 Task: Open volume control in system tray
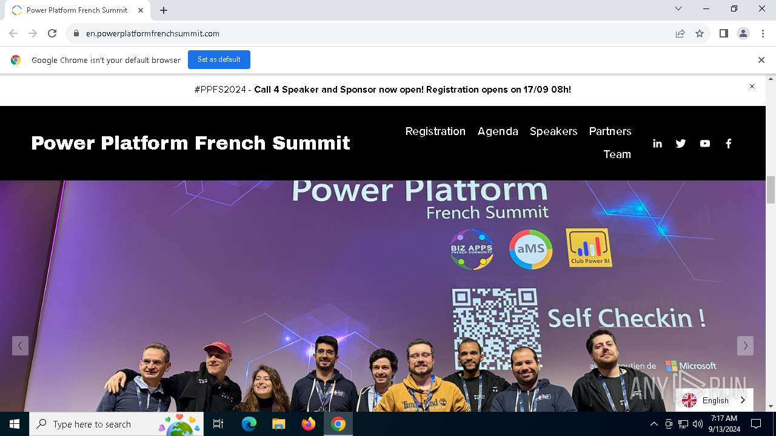[698, 424]
